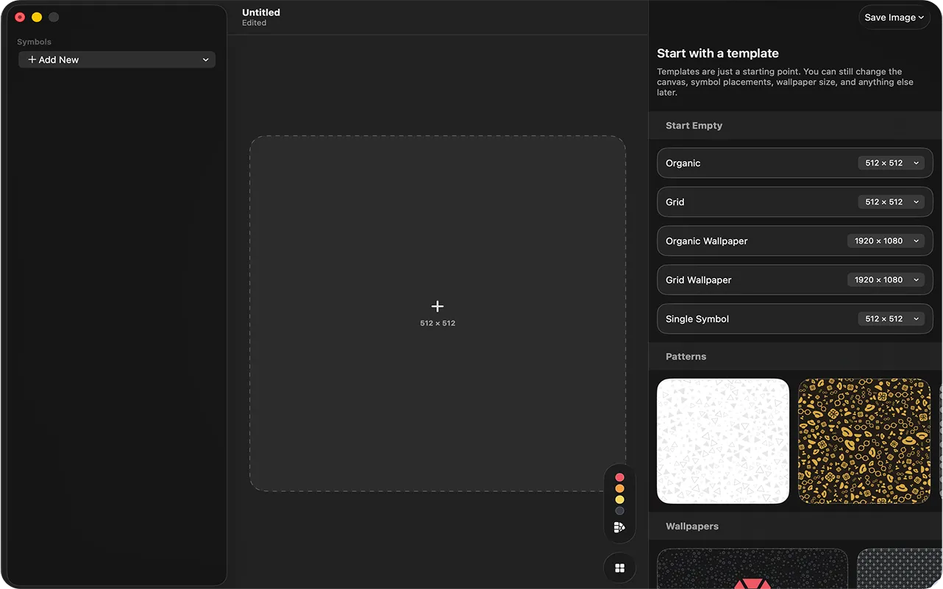The height and width of the screenshot is (589, 943).
Task: Click the dark wallpaper thumbnail with red shape
Action: [752, 568]
